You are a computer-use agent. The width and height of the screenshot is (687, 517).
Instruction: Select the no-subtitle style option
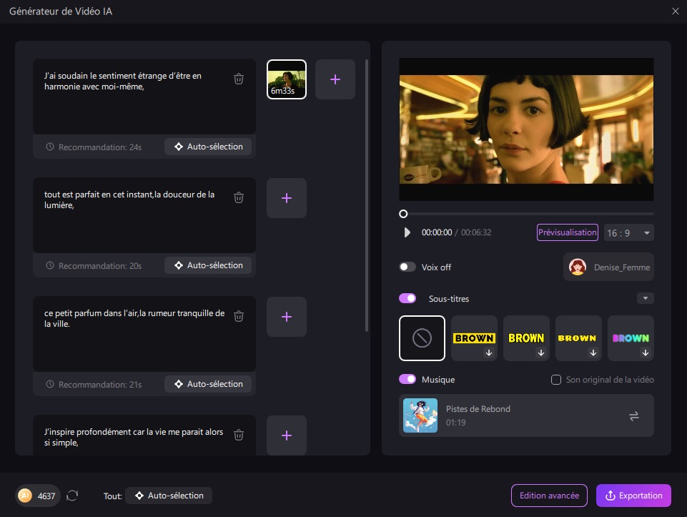point(422,338)
